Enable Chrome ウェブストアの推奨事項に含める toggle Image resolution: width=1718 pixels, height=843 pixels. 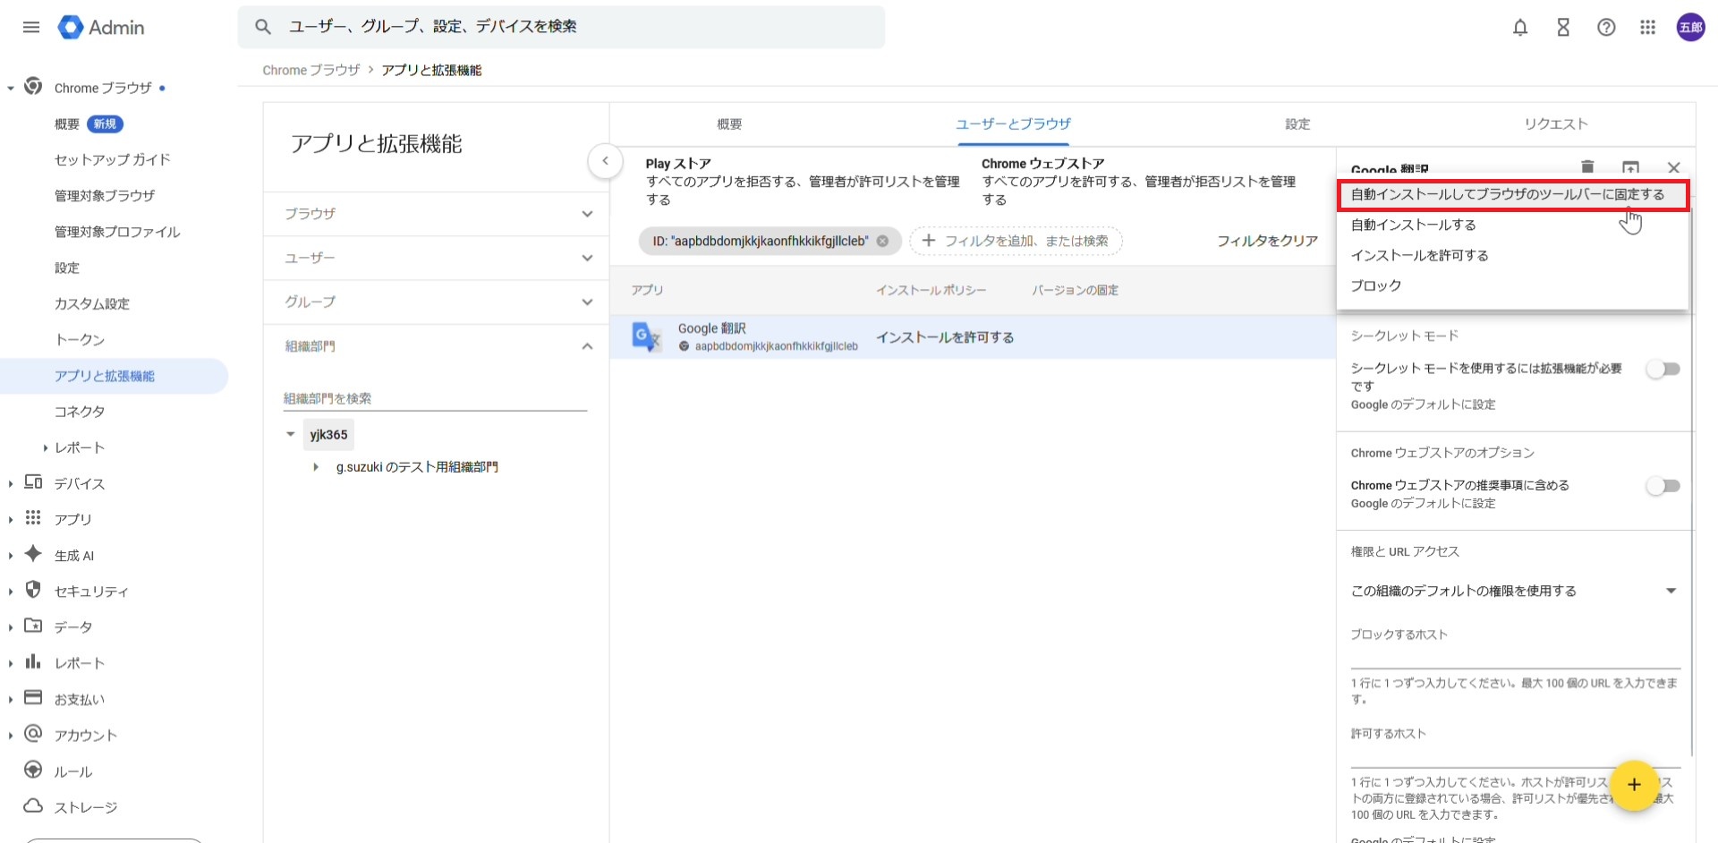pos(1663,486)
